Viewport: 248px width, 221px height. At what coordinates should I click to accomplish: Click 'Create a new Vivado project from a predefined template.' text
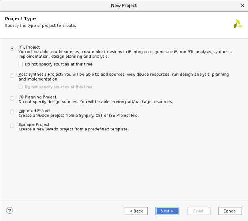tap(74, 129)
